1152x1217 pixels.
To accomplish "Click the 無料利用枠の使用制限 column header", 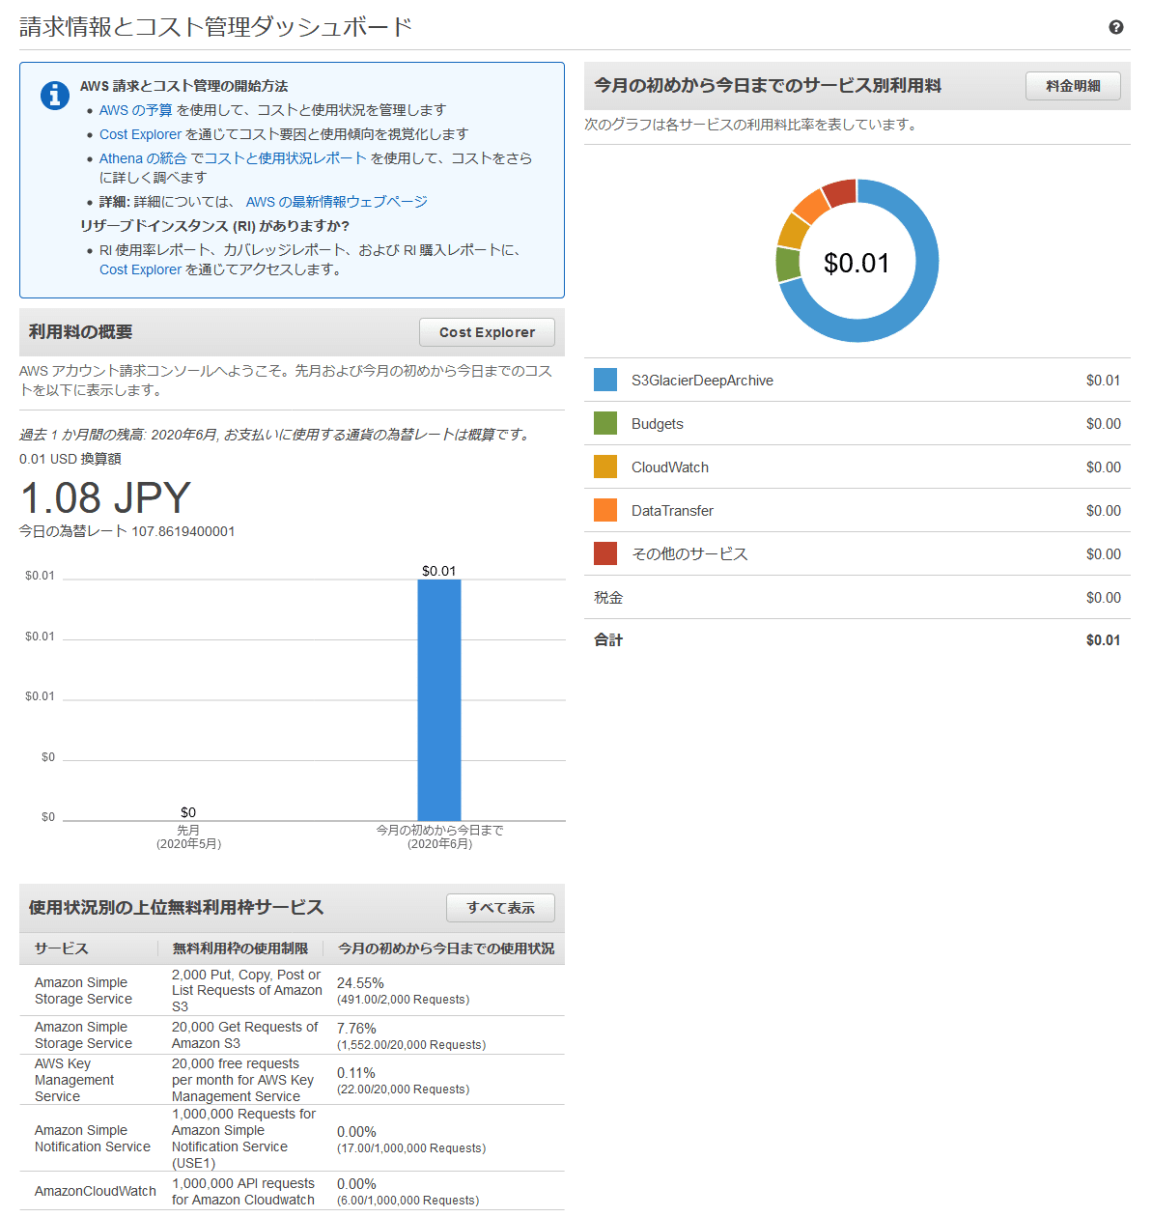I will [x=240, y=948].
